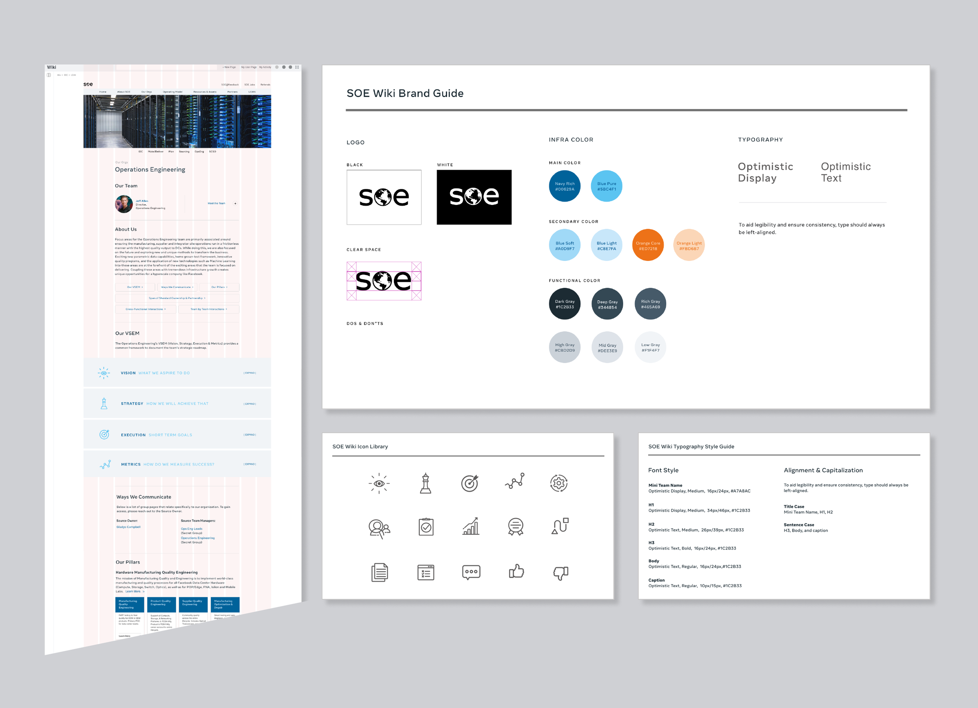Open the Operating Model menu item
This screenshot has width=978, height=708.
coord(173,92)
